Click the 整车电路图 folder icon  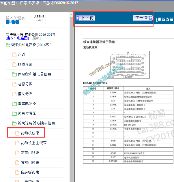point(14,104)
